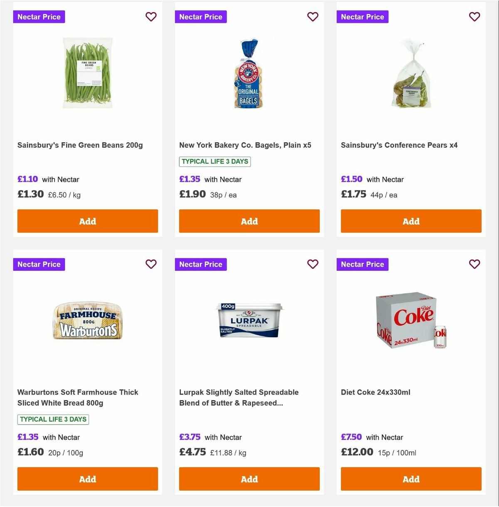Screen dimensions: 499x507
Task: Click the Nectar Price badge on Green Beans card
Action: (x=39, y=17)
